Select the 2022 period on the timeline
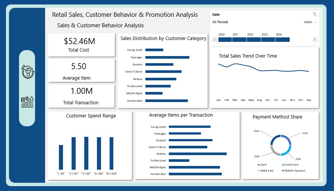The width and height of the screenshot is (334, 191). [x=254, y=40]
